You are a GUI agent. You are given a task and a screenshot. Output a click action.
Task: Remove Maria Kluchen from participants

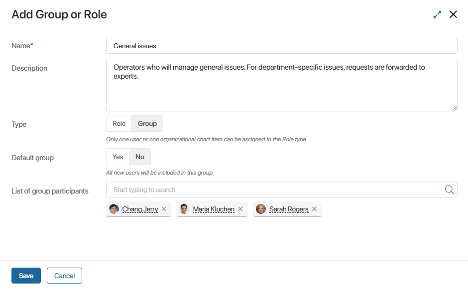click(240, 209)
